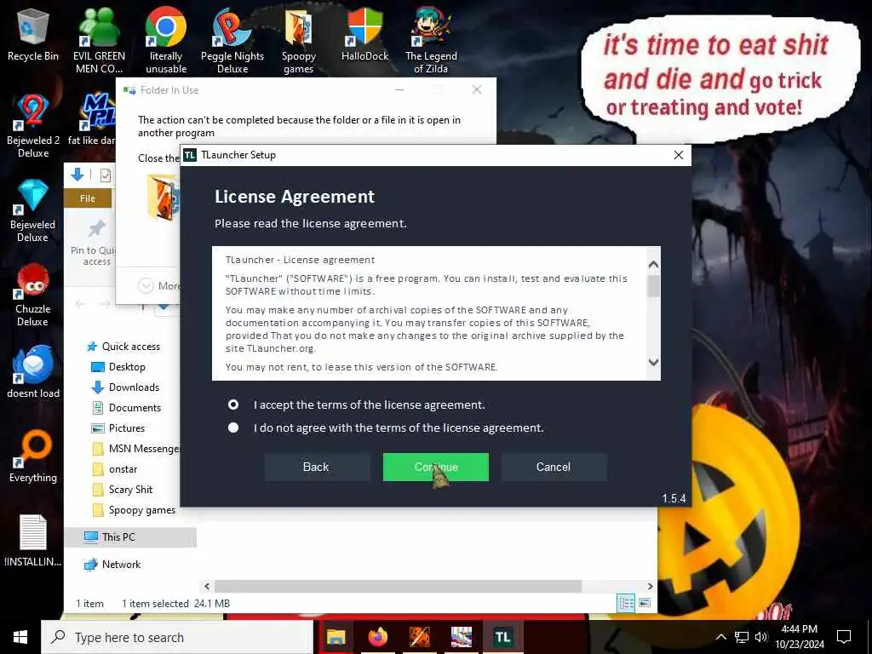Click the green Continue button

tap(435, 467)
